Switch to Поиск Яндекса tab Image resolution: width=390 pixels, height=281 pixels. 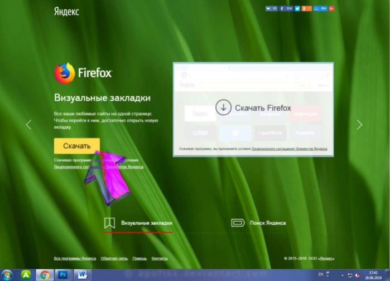click(258, 223)
